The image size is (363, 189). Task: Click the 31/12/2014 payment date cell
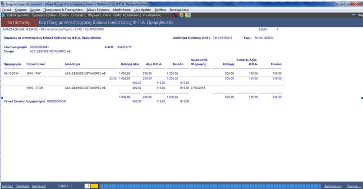point(198,88)
